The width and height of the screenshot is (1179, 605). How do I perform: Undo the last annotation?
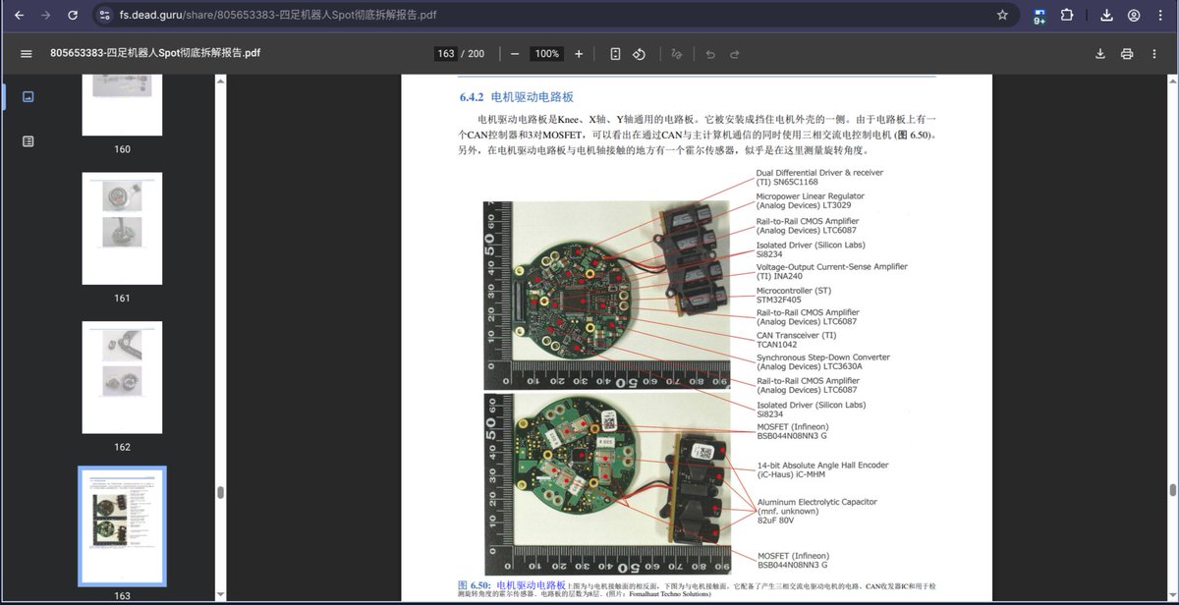coord(709,54)
